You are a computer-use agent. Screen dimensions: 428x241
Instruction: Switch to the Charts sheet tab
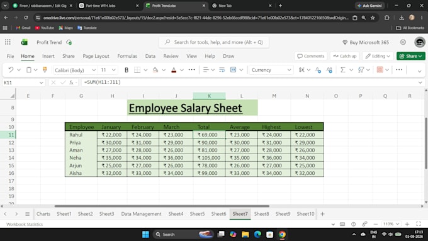(43, 214)
